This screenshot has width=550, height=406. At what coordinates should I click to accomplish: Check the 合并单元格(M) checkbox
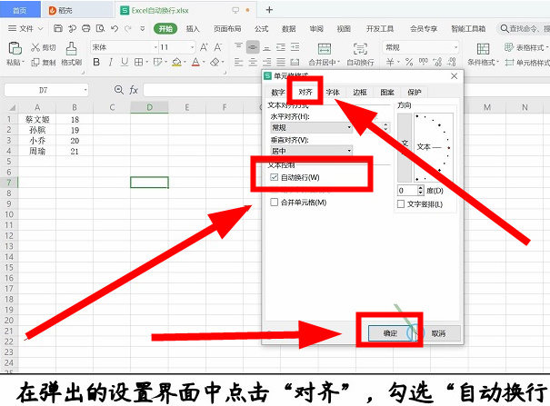[x=275, y=203]
